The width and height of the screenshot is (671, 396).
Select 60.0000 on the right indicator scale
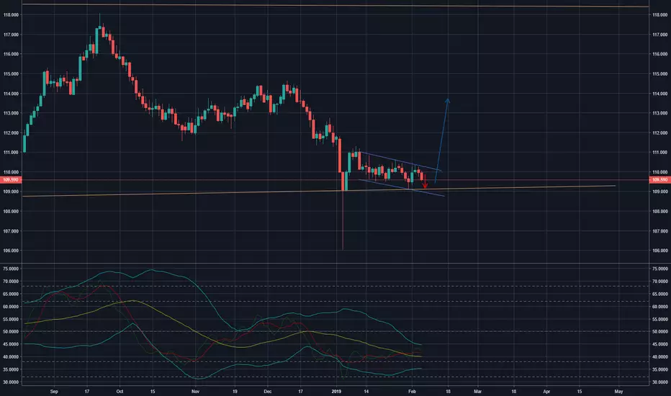point(660,307)
